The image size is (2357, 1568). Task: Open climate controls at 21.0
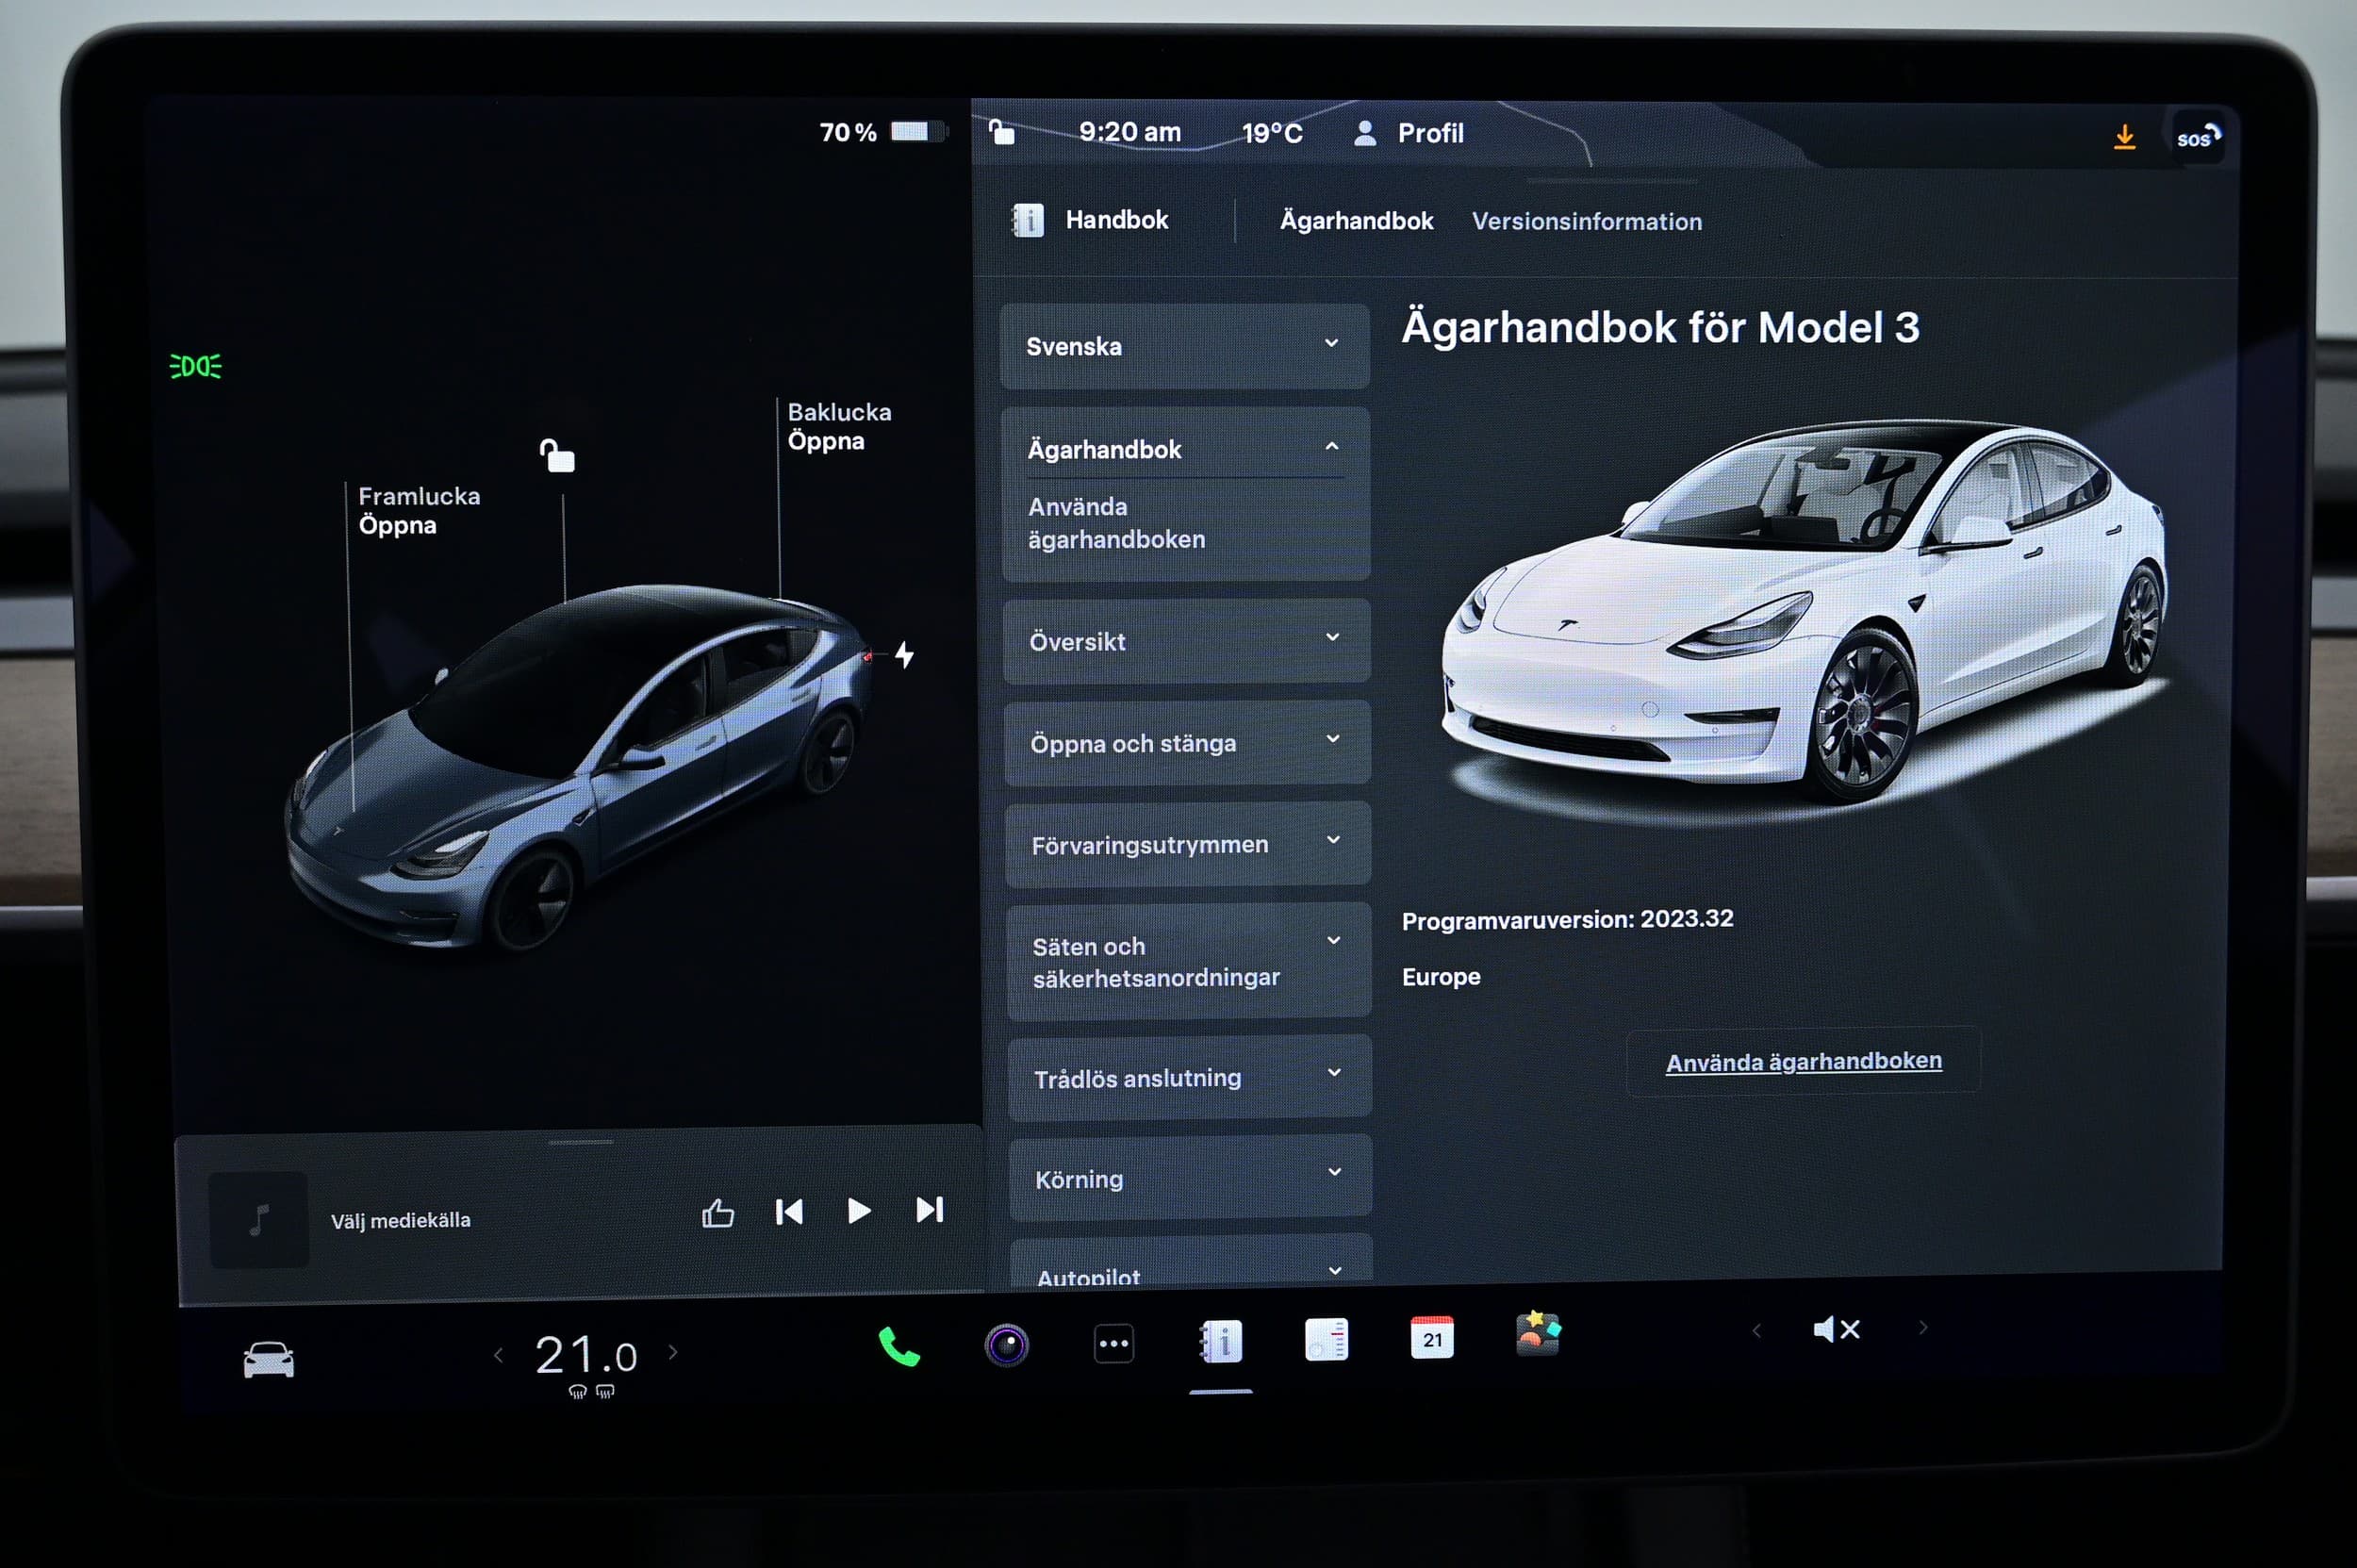[x=586, y=1355]
